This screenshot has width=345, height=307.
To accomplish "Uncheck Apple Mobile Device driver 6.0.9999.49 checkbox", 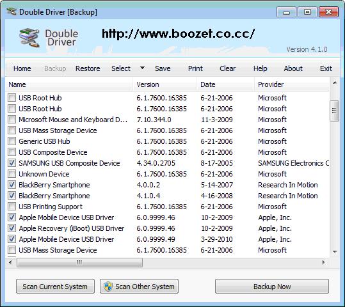I will pos(12,239).
